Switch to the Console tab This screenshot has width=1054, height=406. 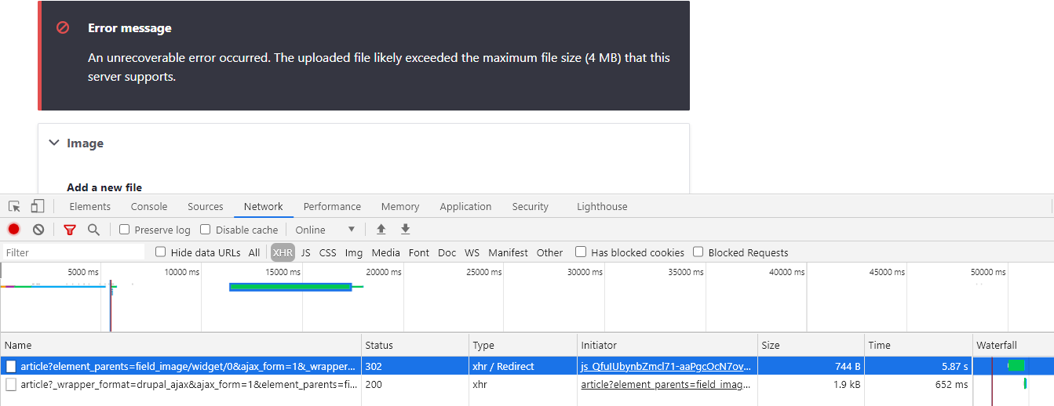[149, 207]
